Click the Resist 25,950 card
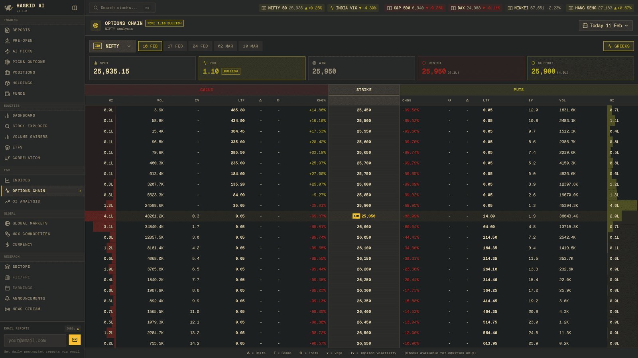Screen dimensions: 638x358 pos(471,68)
